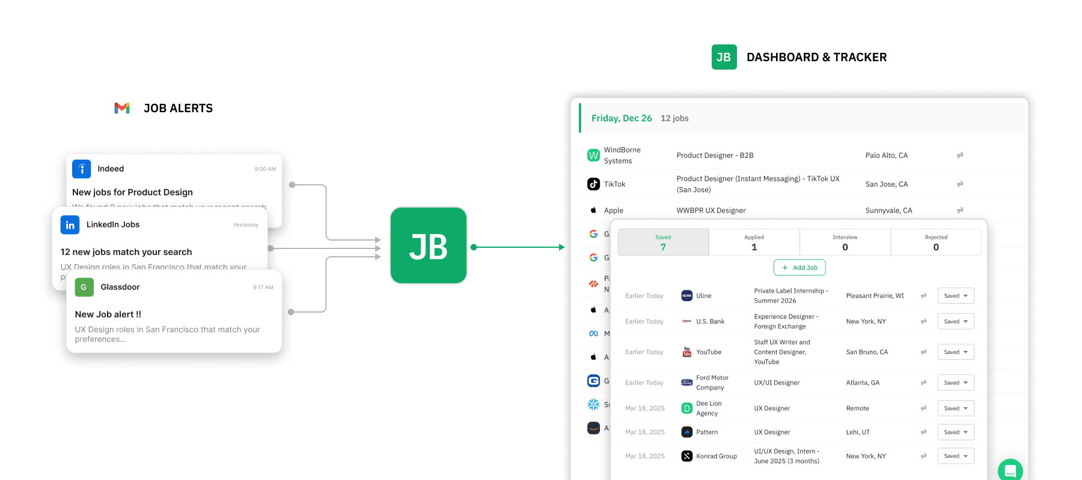Switch to the Applied 1 tab
The image size is (1082, 480).
[x=754, y=242]
